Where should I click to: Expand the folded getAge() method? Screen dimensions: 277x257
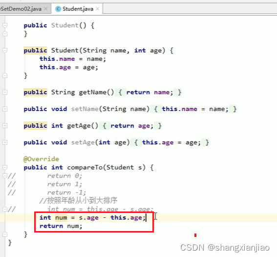click(5, 126)
